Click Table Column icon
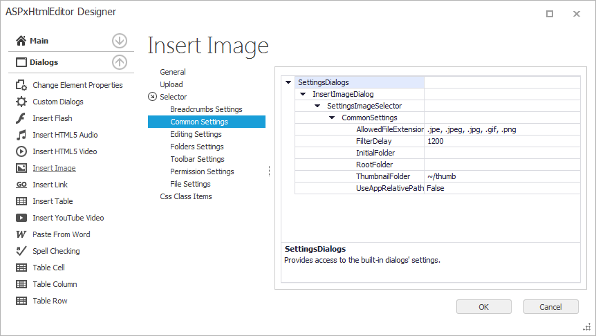Screen dimensions: 596x336 pyautogui.click(x=21, y=284)
